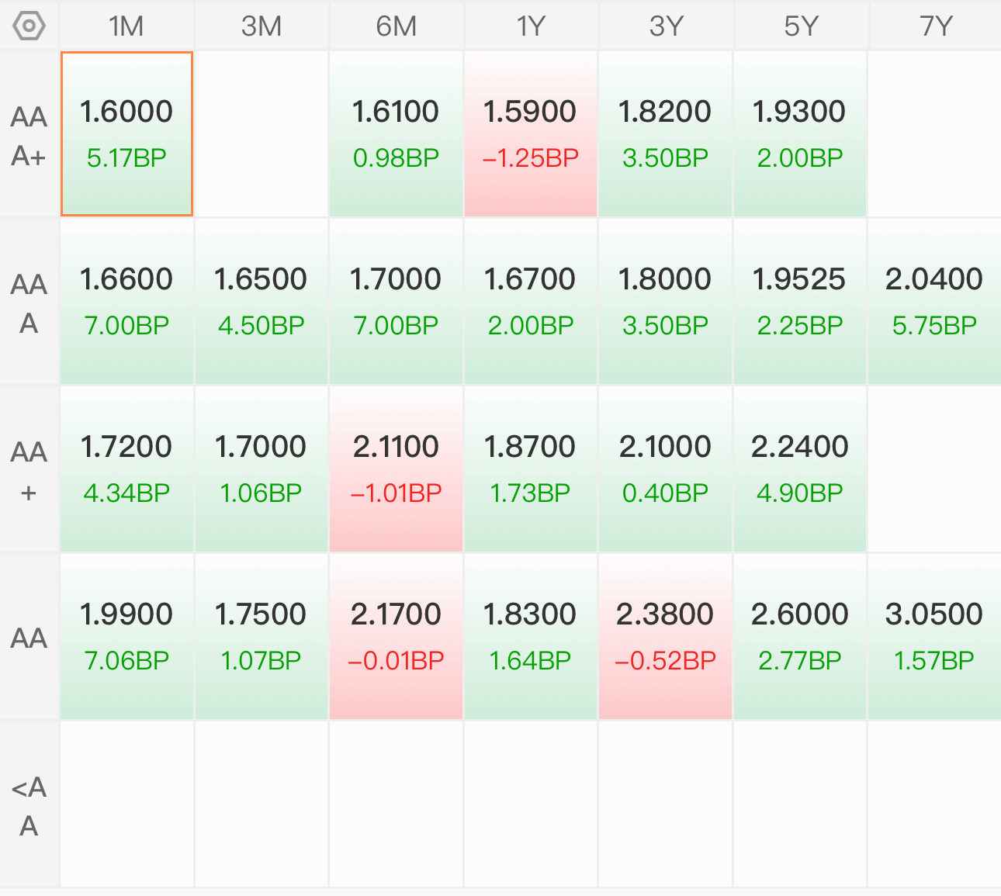Image resolution: width=1001 pixels, height=896 pixels.
Task: Select the 1.8200 AAA+ 3Y cell
Action: pyautogui.click(x=665, y=133)
